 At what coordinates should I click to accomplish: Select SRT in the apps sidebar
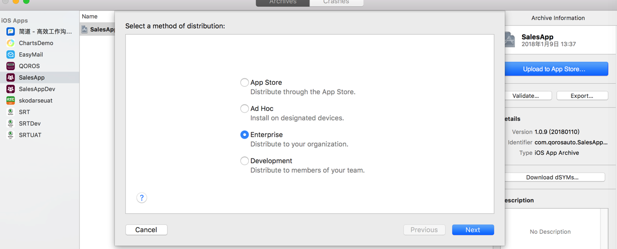point(25,112)
